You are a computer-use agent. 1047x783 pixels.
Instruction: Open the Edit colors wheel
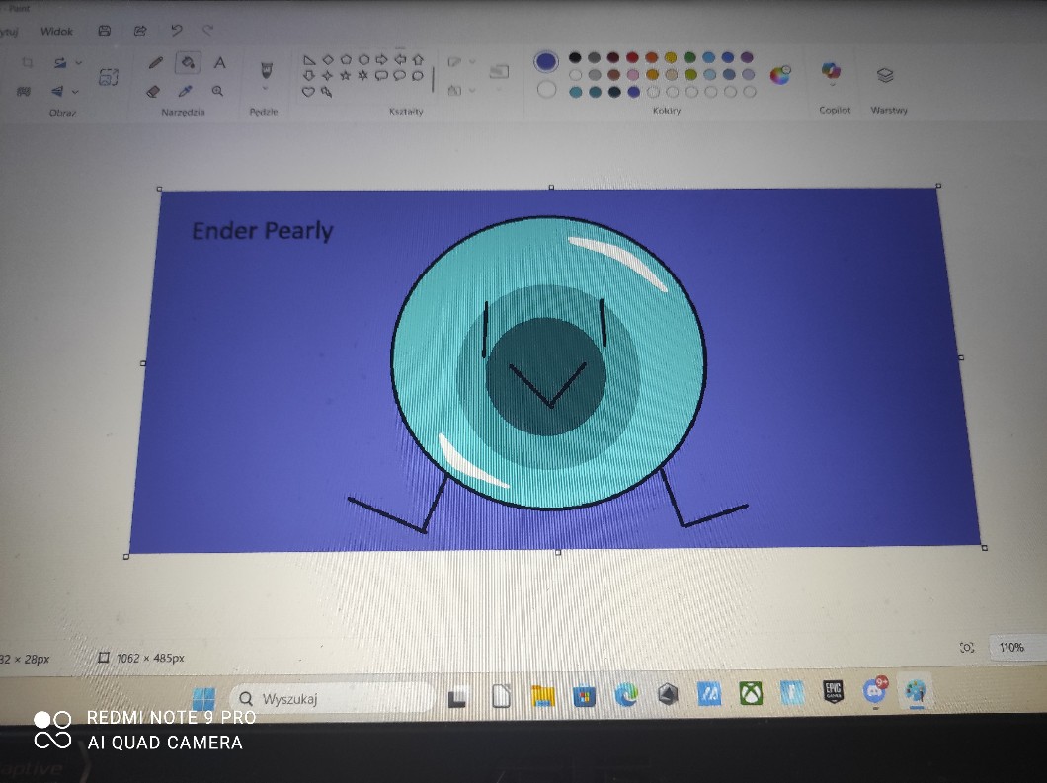780,74
